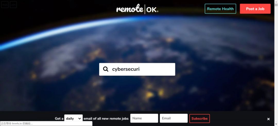Expand the daily email frequency dropdown

click(x=73, y=118)
